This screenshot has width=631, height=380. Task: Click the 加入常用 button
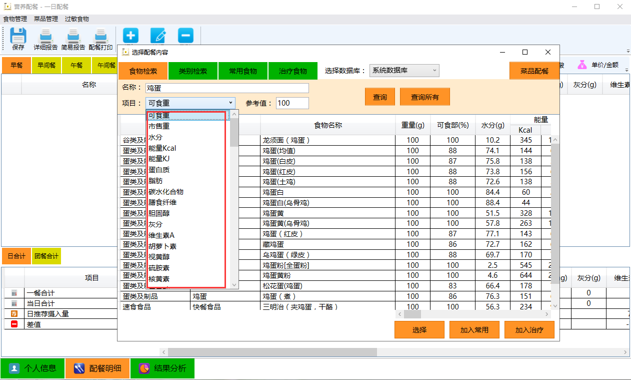[x=474, y=330]
